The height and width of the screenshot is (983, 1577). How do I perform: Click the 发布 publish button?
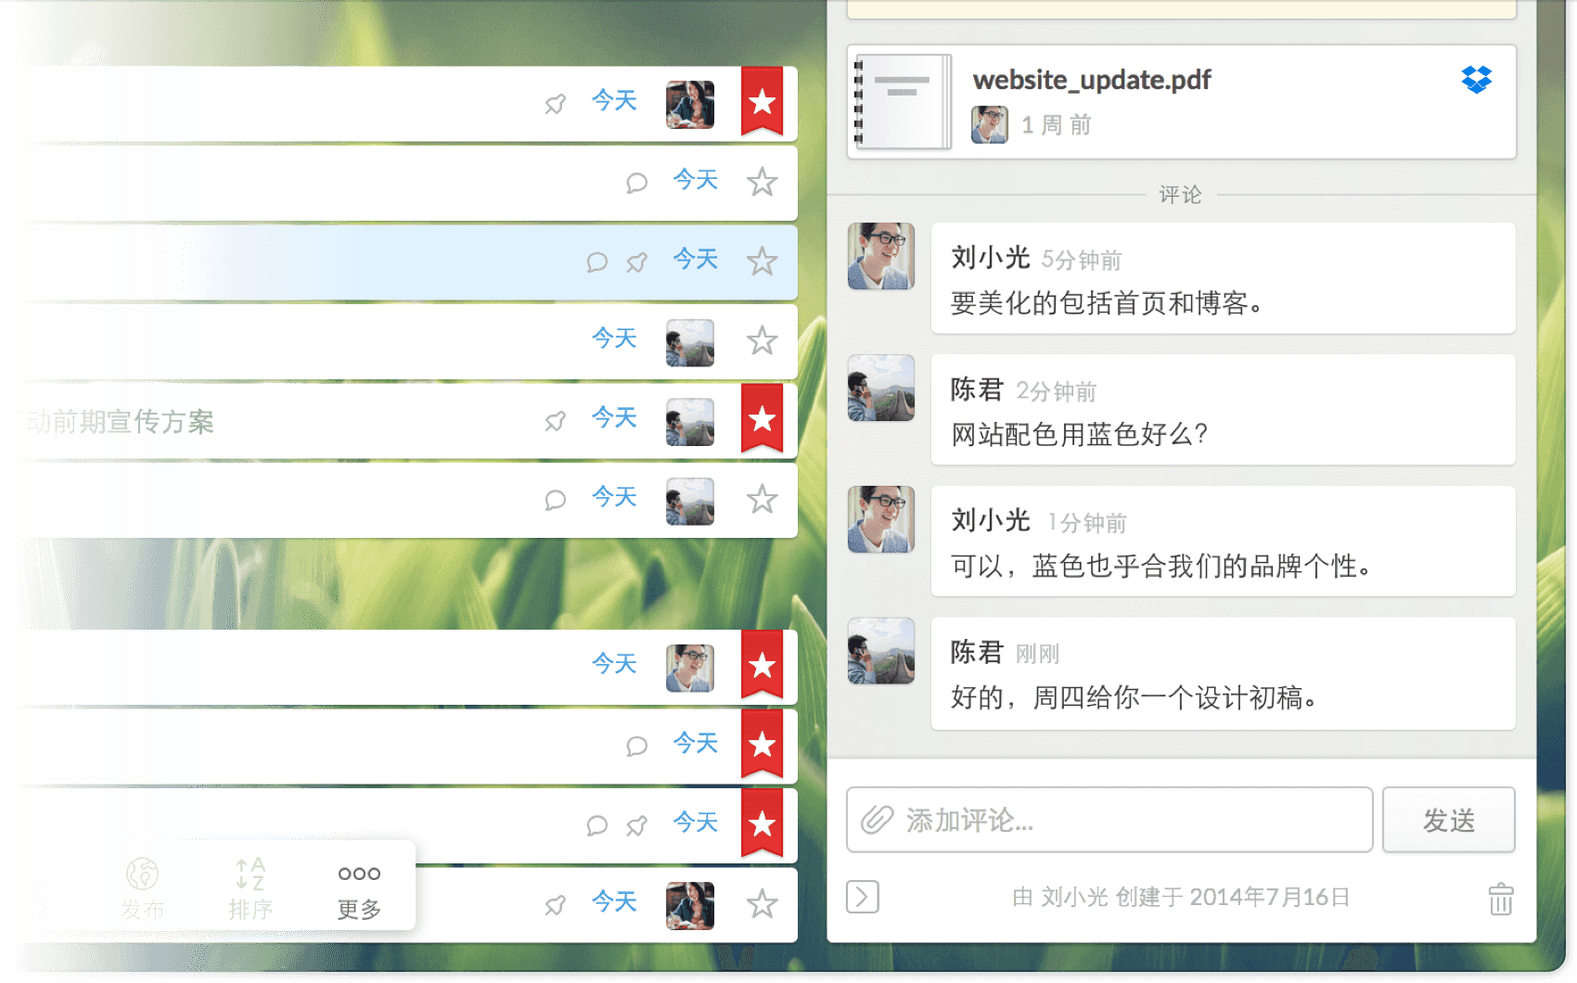tap(142, 888)
